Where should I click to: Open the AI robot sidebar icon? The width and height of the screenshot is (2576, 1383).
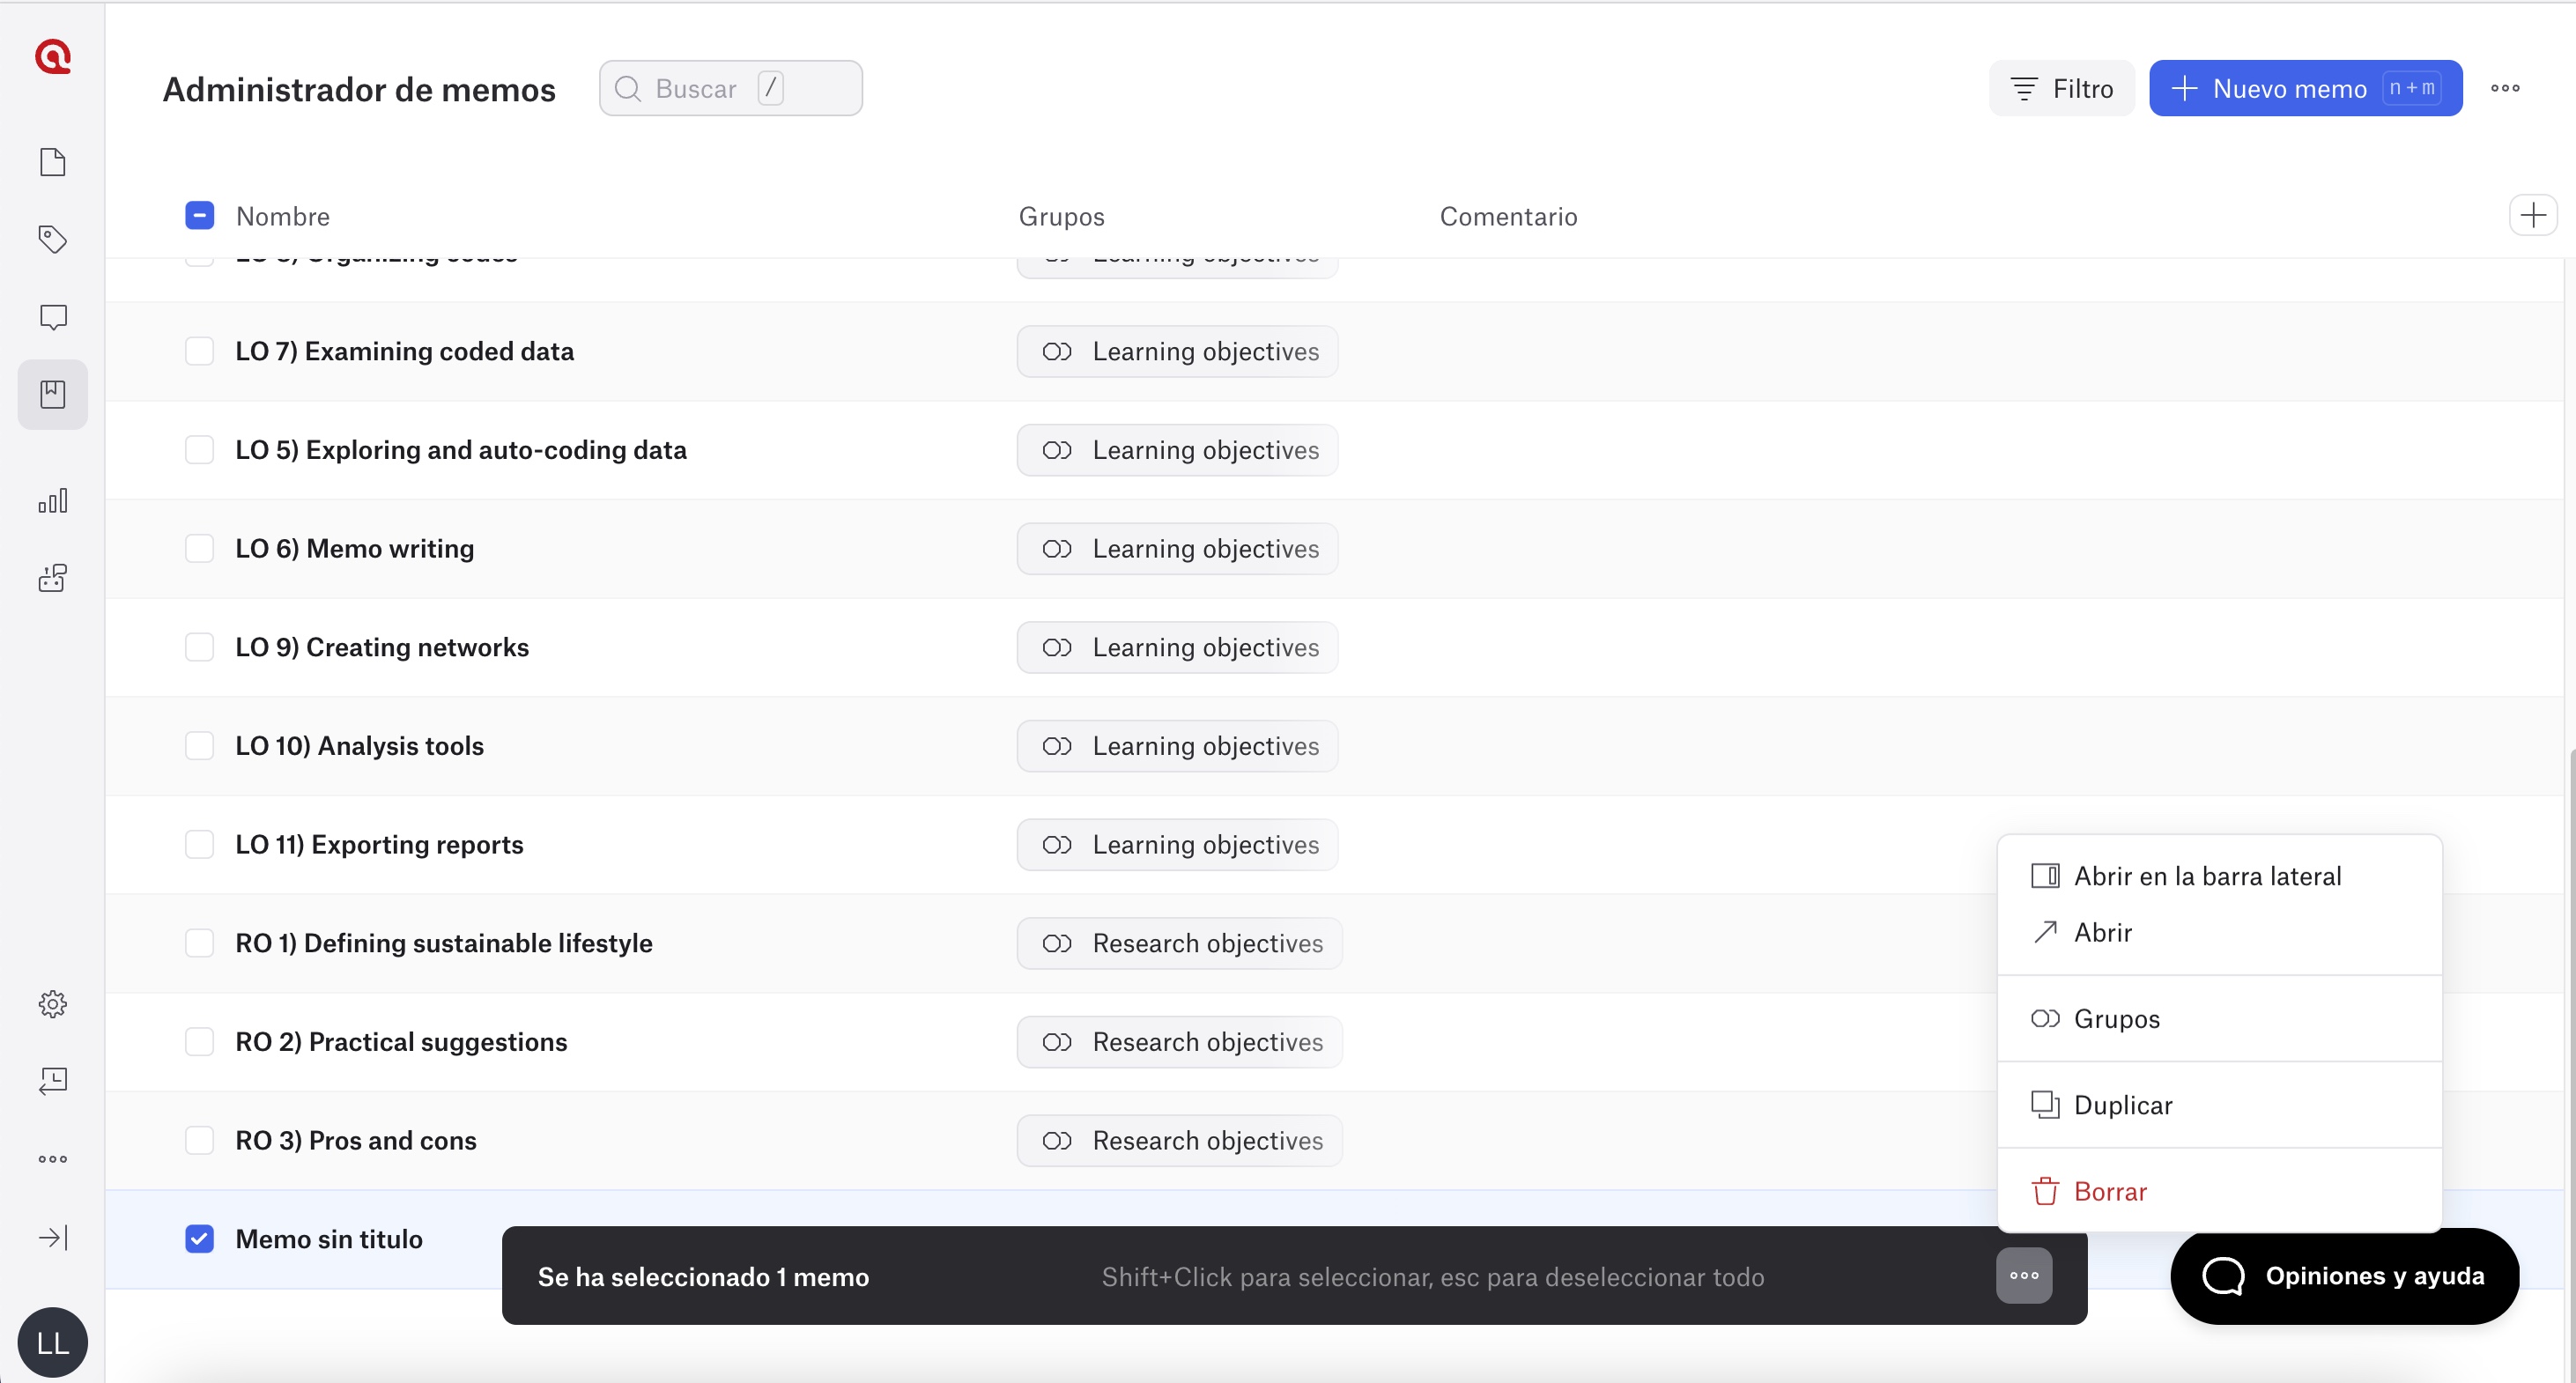point(53,578)
